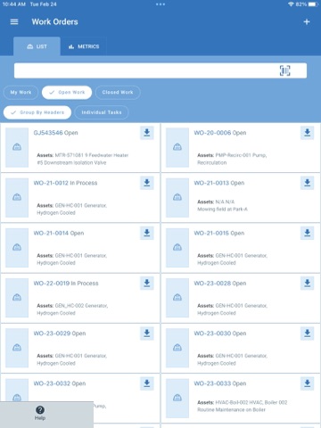Open work order GJ543546 Open

56,133
